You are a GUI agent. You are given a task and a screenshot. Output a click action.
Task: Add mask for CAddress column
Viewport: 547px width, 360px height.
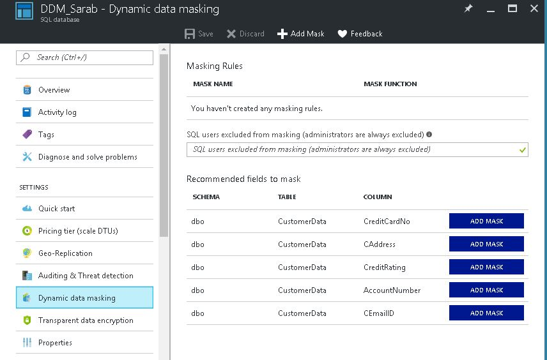[486, 244]
